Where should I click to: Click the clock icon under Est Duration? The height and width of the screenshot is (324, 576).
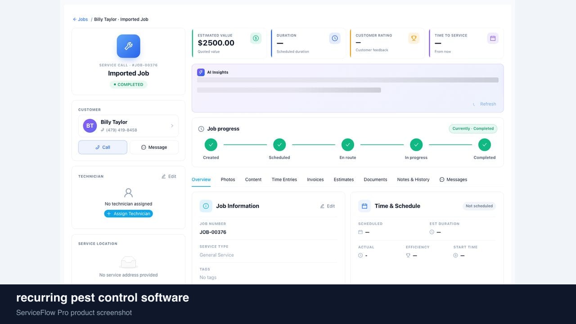tap(432, 232)
